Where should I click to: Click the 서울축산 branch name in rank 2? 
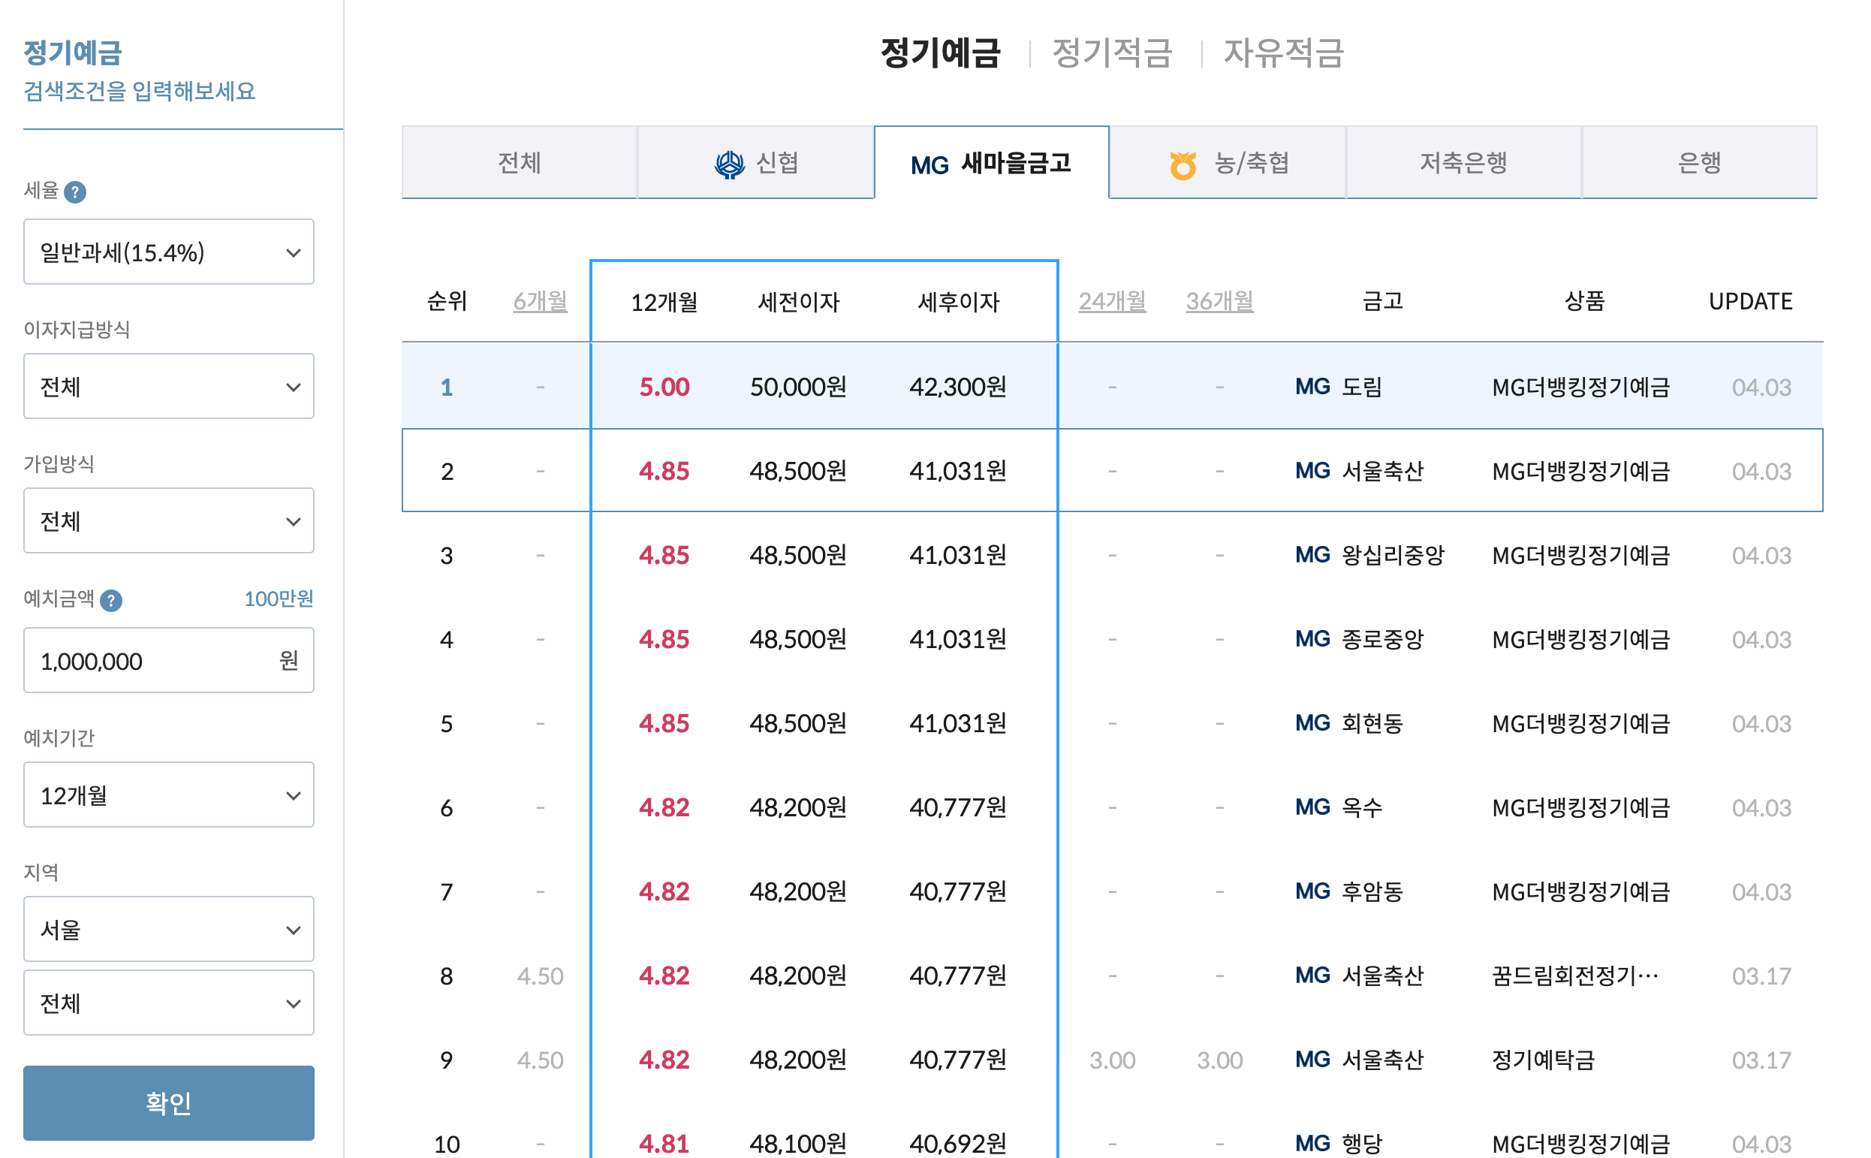click(x=1381, y=471)
